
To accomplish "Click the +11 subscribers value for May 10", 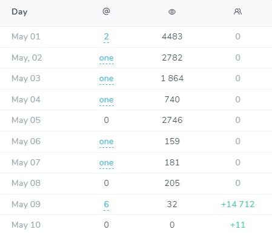I will tap(237, 225).
